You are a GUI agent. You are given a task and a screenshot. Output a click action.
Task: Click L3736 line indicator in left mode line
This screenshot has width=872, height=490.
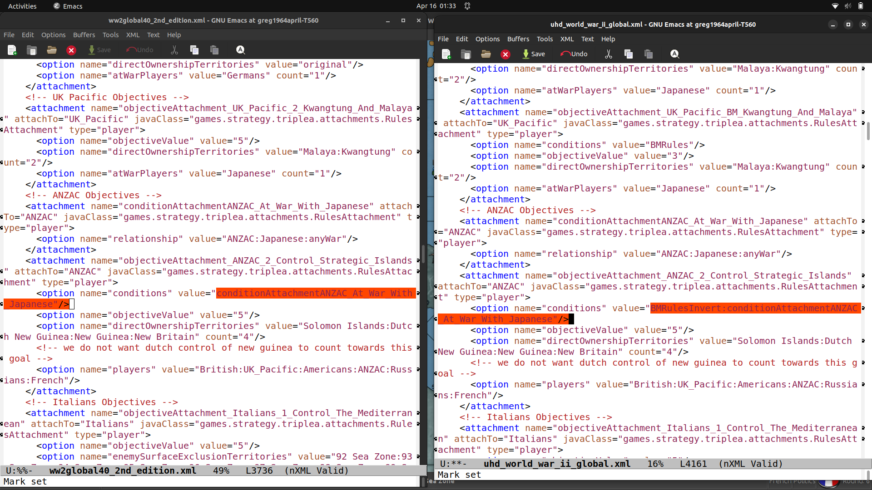(259, 470)
